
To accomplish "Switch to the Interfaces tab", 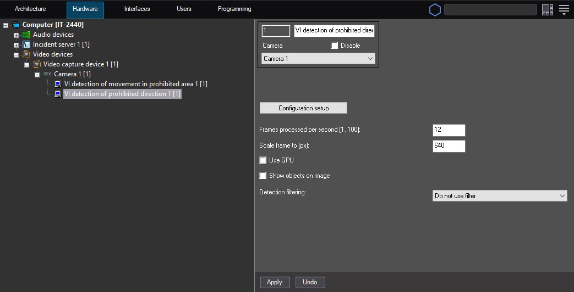I will (x=137, y=9).
